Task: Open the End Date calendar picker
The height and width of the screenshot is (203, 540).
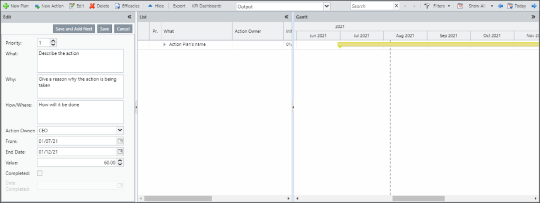Action: 120,152
